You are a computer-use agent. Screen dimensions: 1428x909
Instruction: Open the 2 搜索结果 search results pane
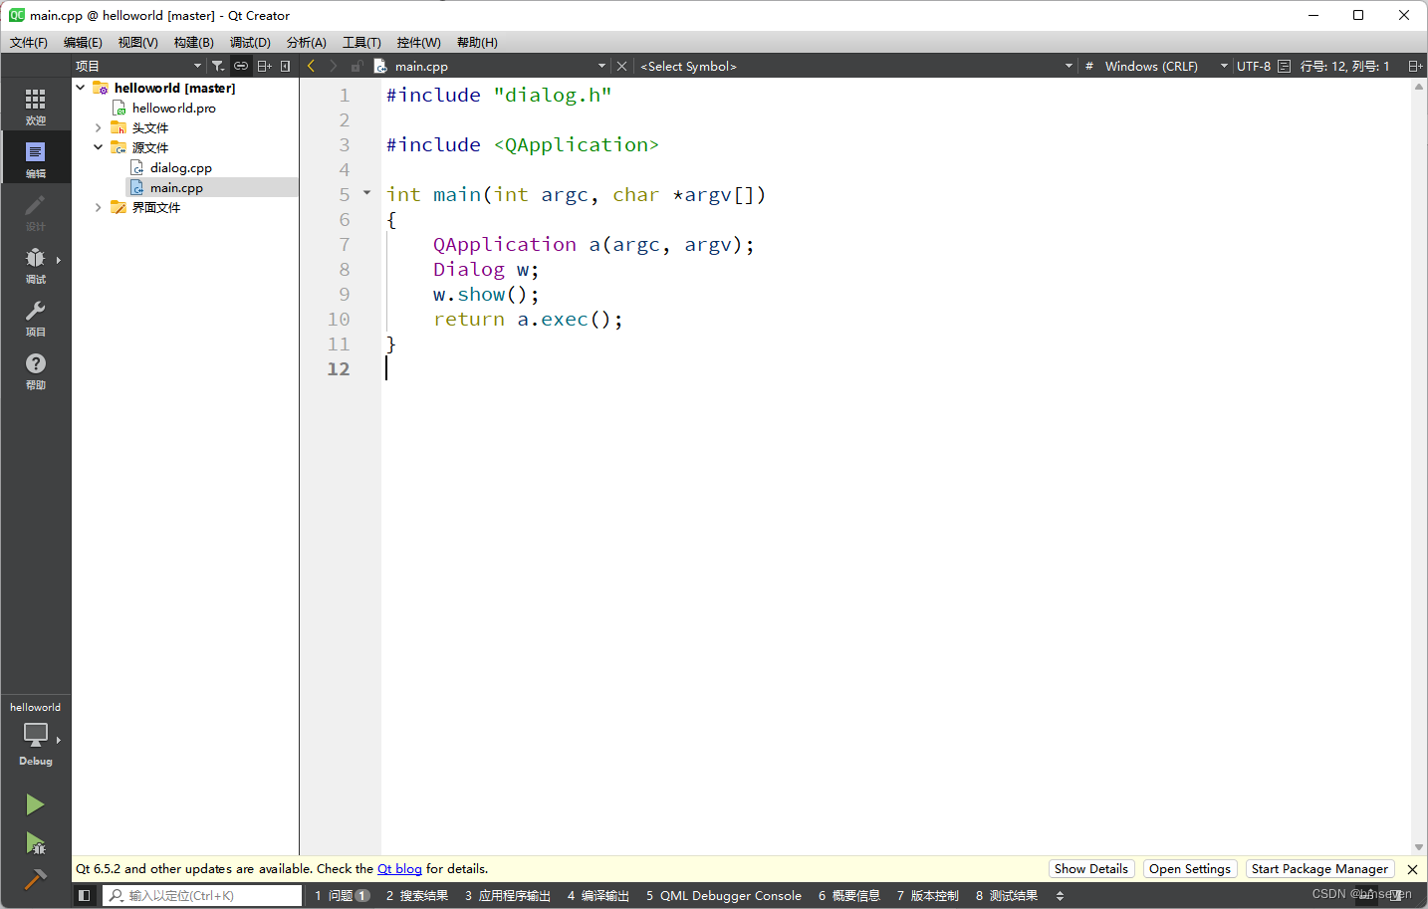click(x=417, y=895)
